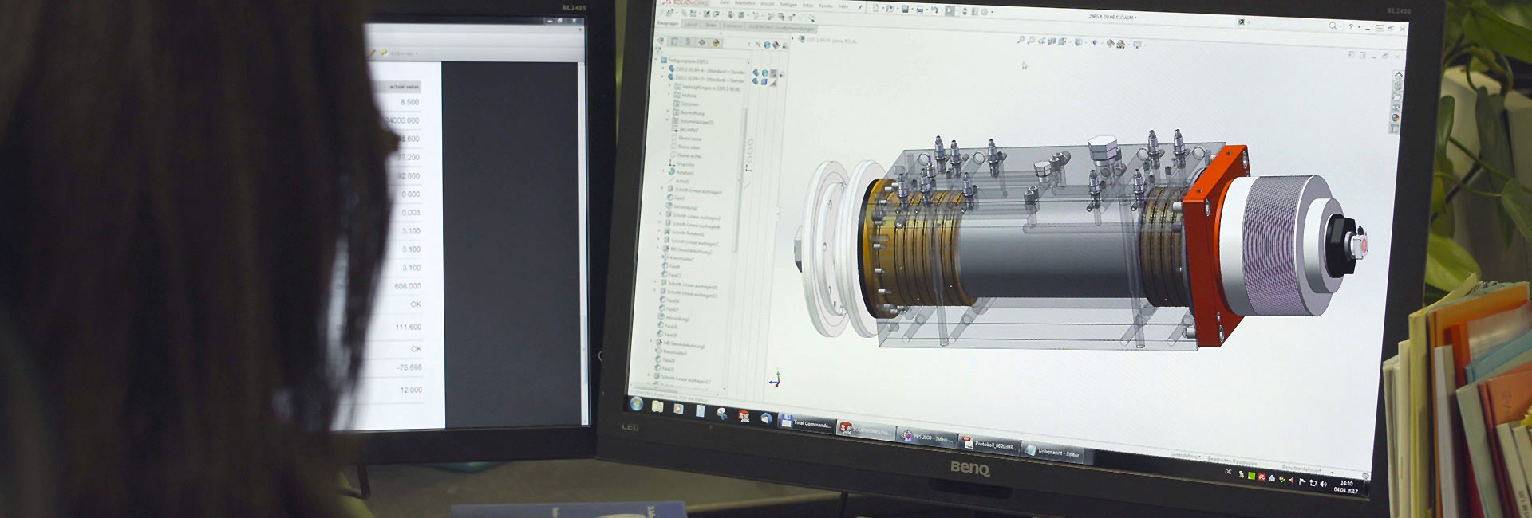Open the Display Style cube dropdown
1532x518 pixels.
pos(1079,42)
